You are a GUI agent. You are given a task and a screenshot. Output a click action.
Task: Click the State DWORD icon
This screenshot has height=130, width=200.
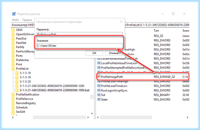click(99, 100)
